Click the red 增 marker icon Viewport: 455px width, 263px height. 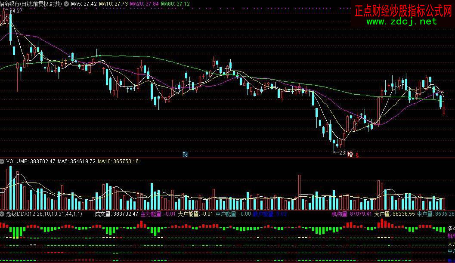(350, 155)
